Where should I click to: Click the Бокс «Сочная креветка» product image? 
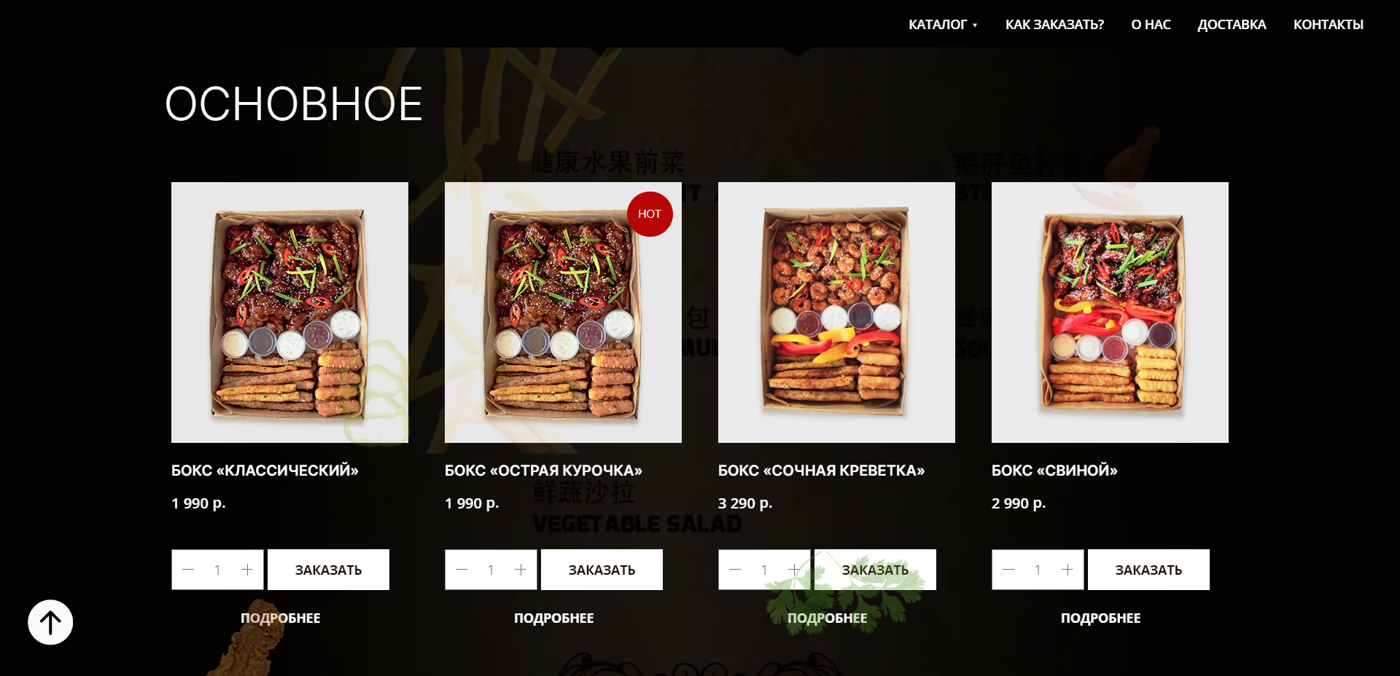click(x=836, y=313)
